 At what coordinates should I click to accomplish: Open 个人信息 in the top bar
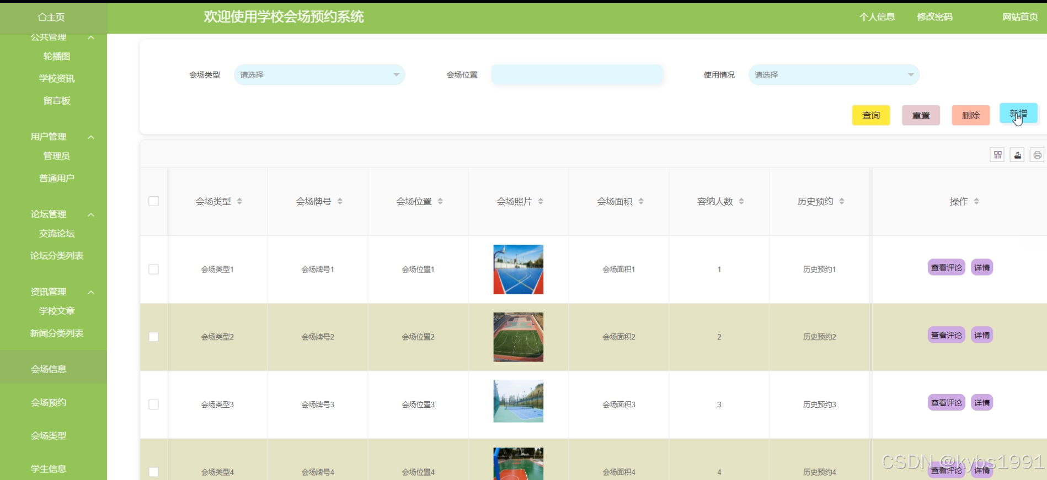coord(877,17)
